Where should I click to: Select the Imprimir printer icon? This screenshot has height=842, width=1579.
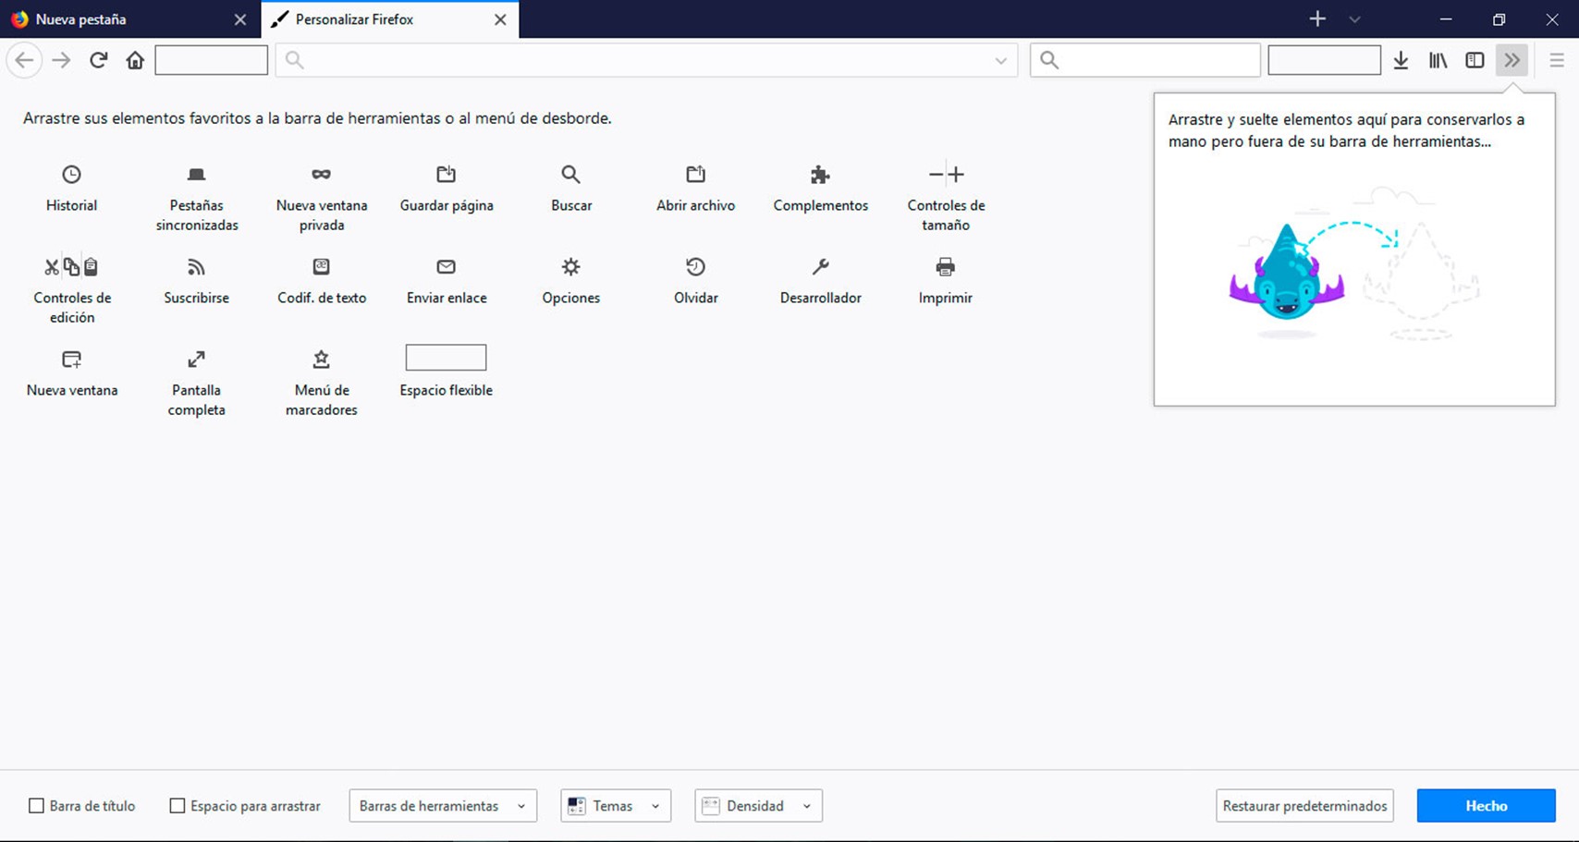(x=945, y=267)
